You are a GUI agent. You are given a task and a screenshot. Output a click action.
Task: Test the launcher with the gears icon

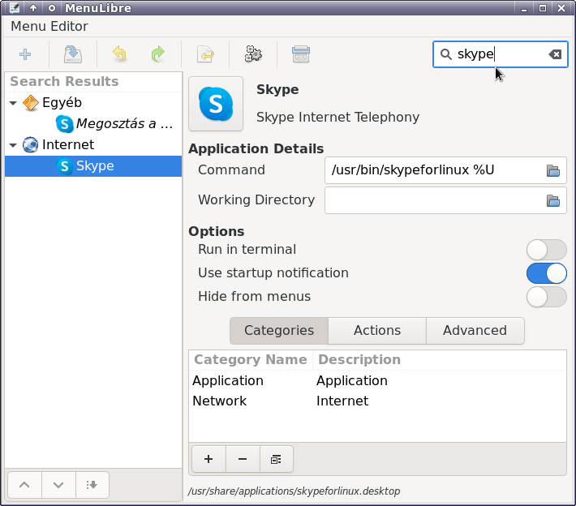pyautogui.click(x=253, y=54)
